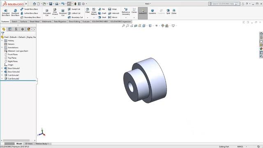Select the Swept Cut tool
This screenshot has width=263, height=148.
[74, 9]
